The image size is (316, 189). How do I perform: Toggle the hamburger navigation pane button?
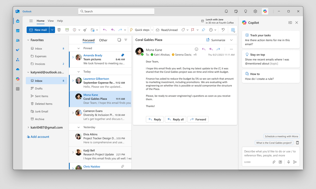(31, 21)
